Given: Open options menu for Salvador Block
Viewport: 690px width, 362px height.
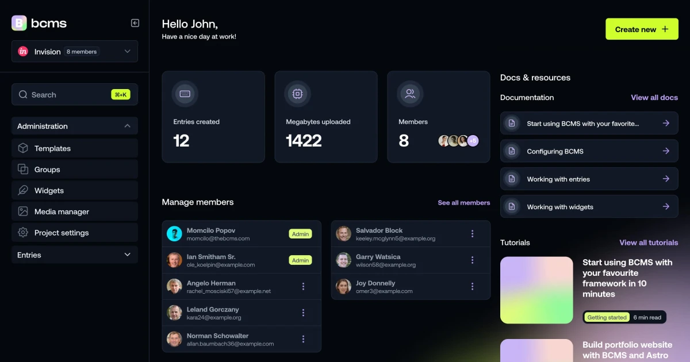Looking at the screenshot, I should (x=472, y=233).
